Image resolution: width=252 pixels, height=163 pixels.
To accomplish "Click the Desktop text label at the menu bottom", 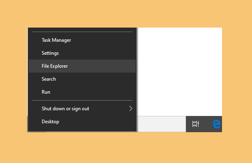I will tap(51, 122).
